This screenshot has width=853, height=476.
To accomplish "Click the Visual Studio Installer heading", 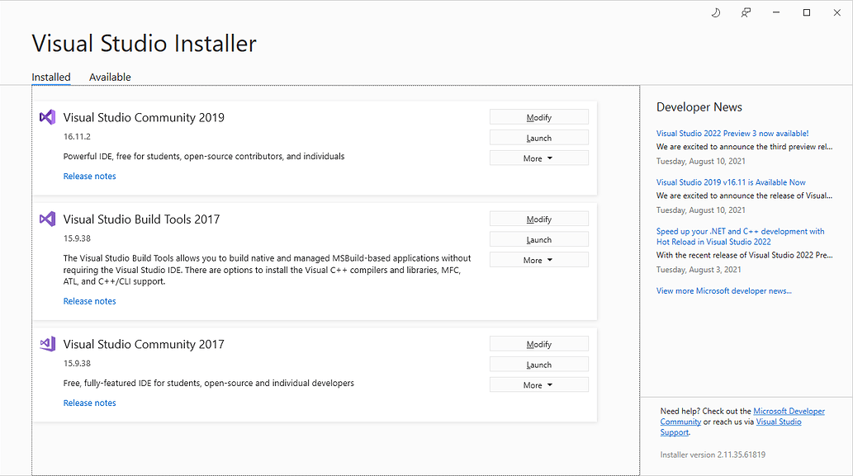I will pyautogui.click(x=145, y=44).
